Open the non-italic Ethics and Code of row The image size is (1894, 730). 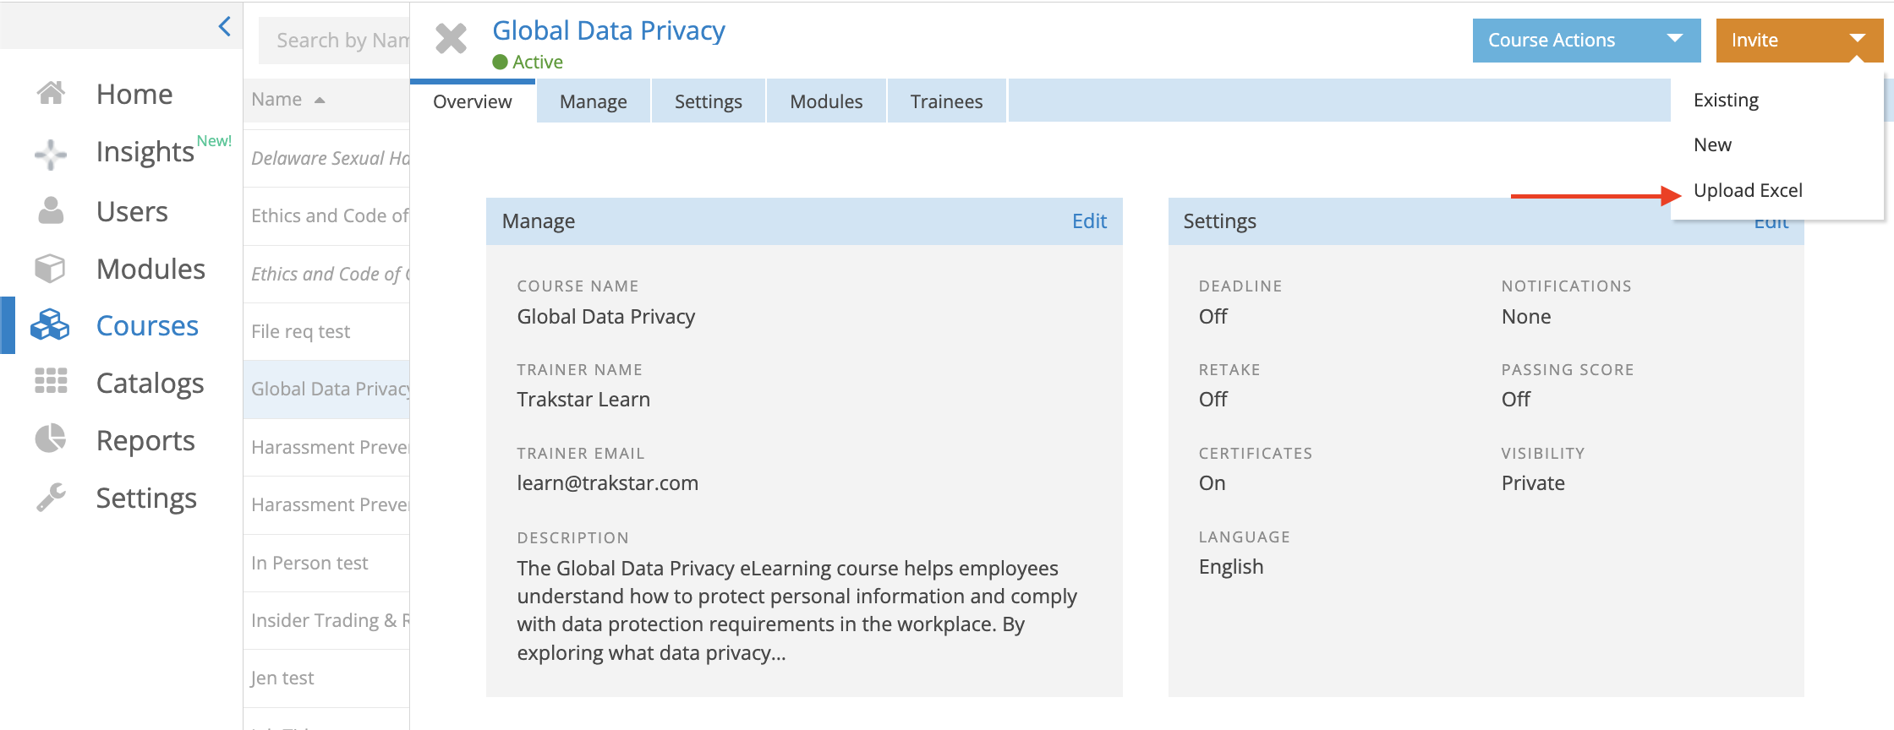[x=326, y=215]
